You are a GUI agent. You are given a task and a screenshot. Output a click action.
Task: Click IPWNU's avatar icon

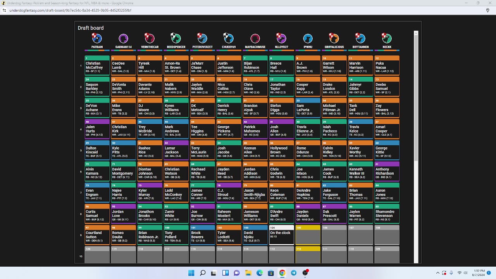click(308, 38)
